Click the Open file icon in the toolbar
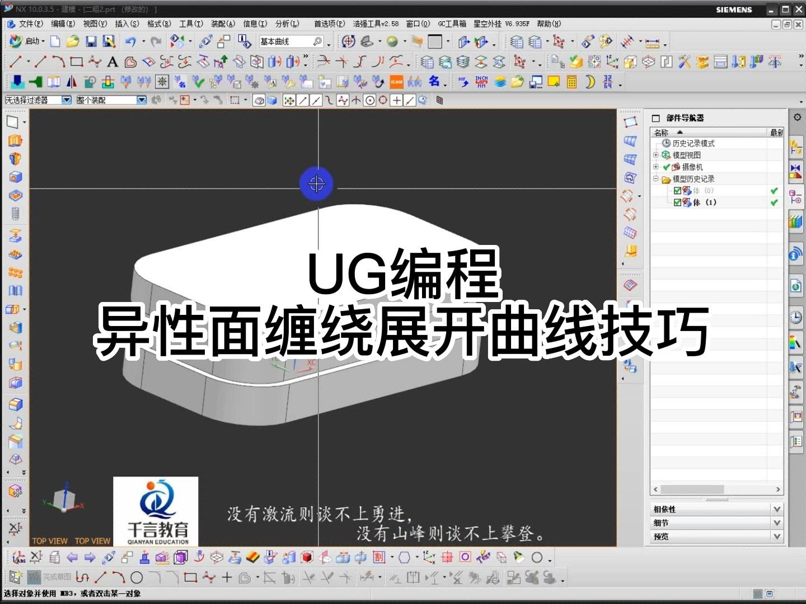This screenshot has width=806, height=604. (72, 41)
